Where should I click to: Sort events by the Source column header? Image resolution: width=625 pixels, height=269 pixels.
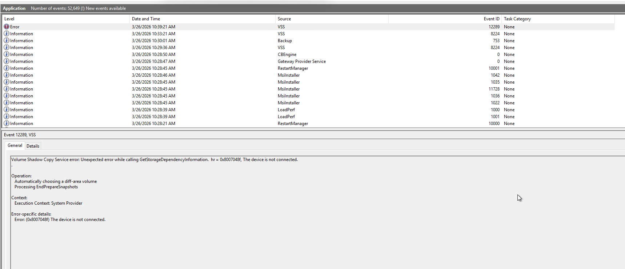click(x=332, y=19)
